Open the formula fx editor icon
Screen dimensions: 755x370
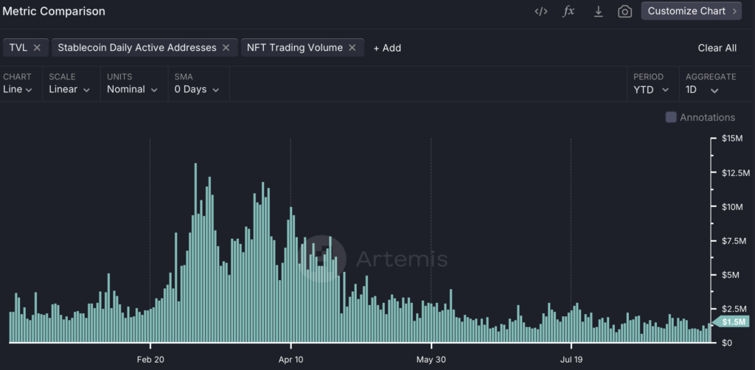tap(568, 11)
